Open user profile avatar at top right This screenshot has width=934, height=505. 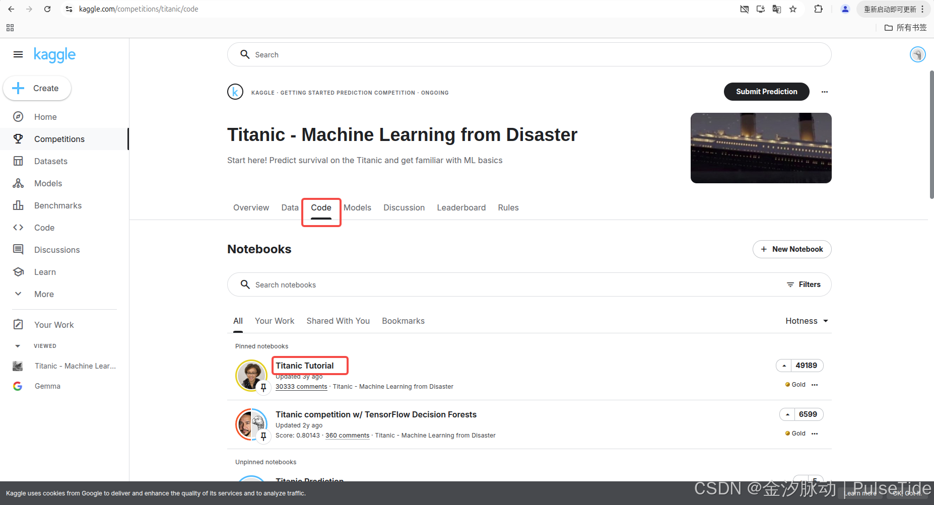[x=917, y=54]
